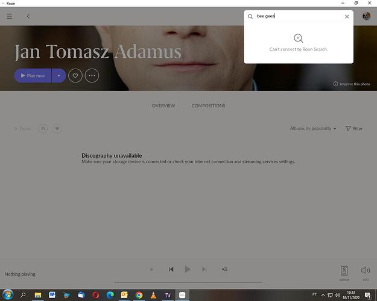Clear the search with the X icon
The height and width of the screenshot is (301, 377).
(x=347, y=16)
